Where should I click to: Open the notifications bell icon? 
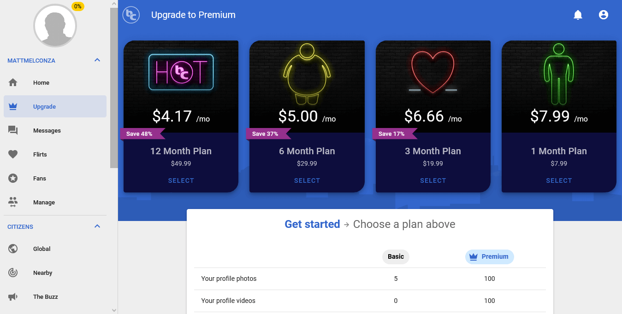pyautogui.click(x=578, y=15)
